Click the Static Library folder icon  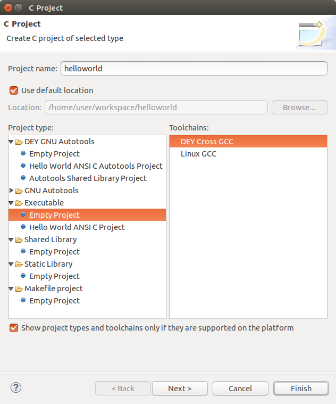click(x=19, y=264)
